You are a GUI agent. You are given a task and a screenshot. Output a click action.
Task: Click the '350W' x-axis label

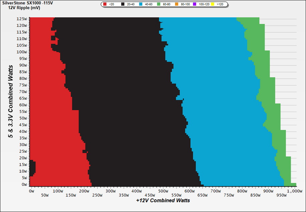124,195
